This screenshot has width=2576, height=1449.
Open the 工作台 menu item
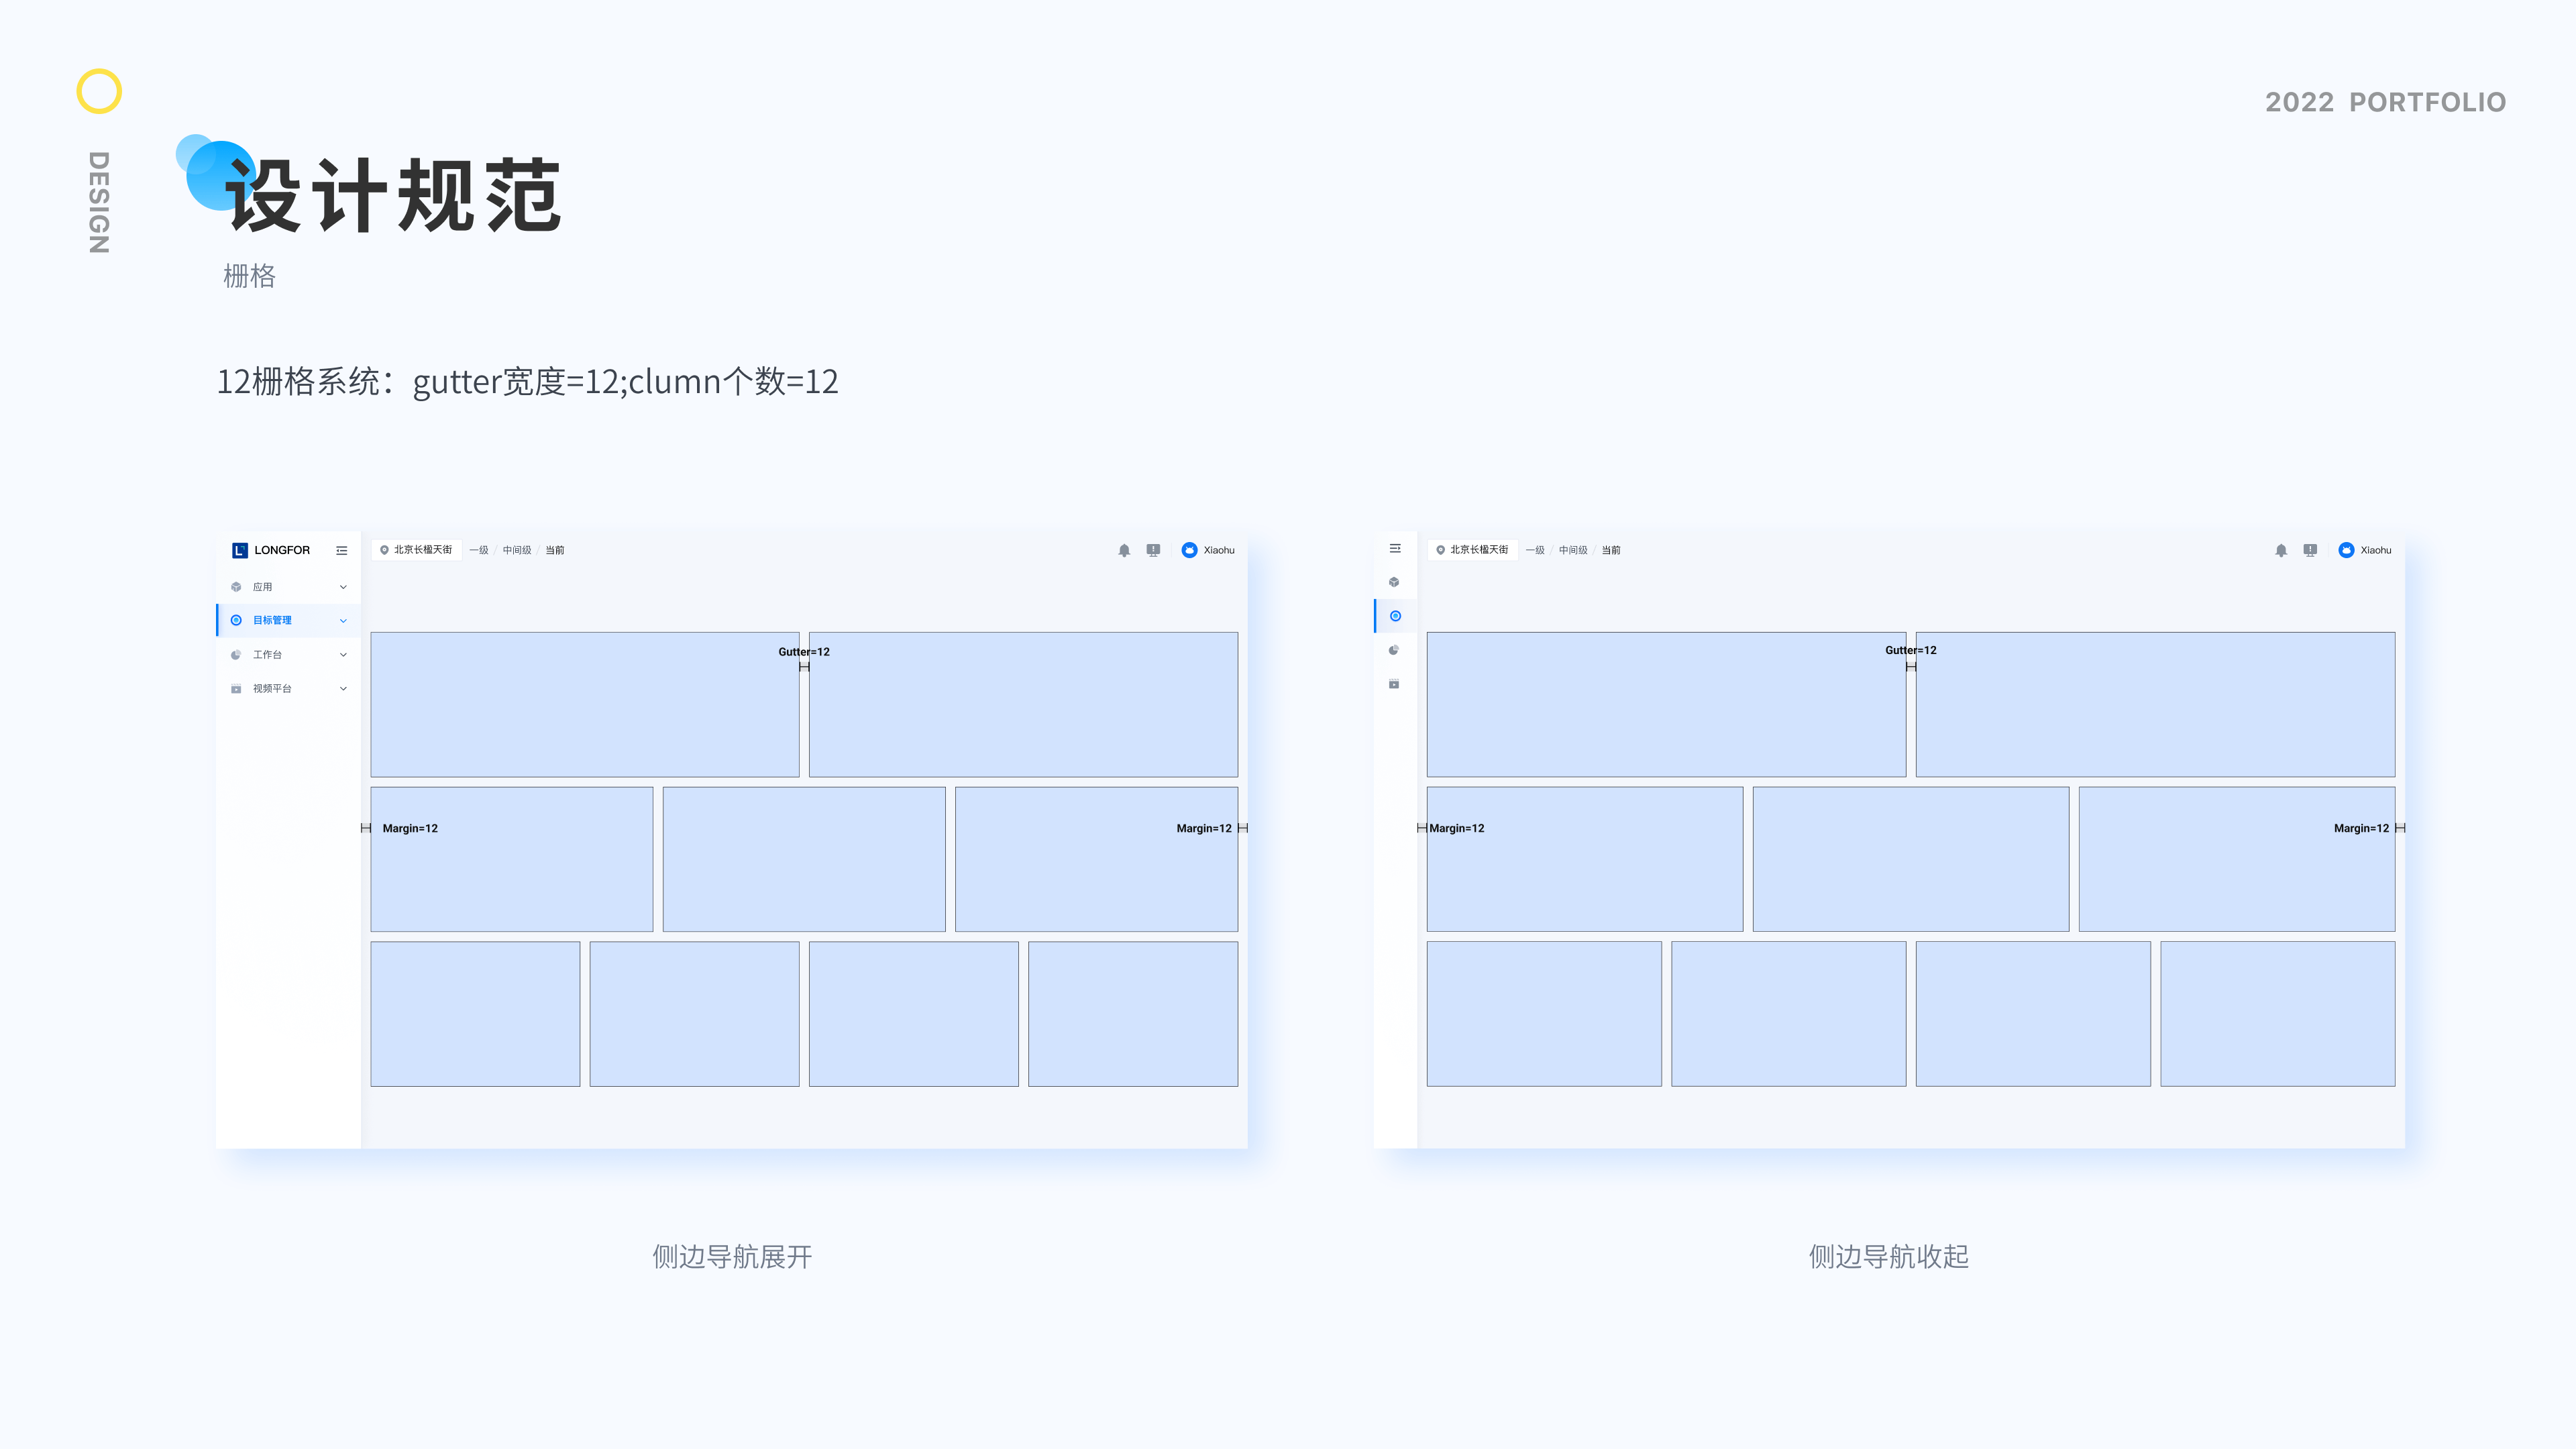tap(289, 655)
